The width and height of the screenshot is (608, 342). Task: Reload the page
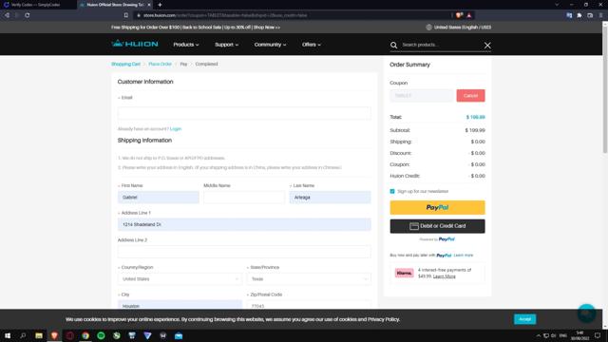[28, 15]
